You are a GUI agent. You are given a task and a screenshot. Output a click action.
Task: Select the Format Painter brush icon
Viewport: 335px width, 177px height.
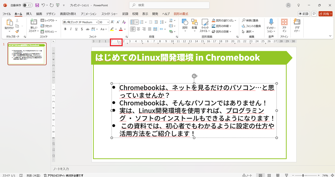17,31
